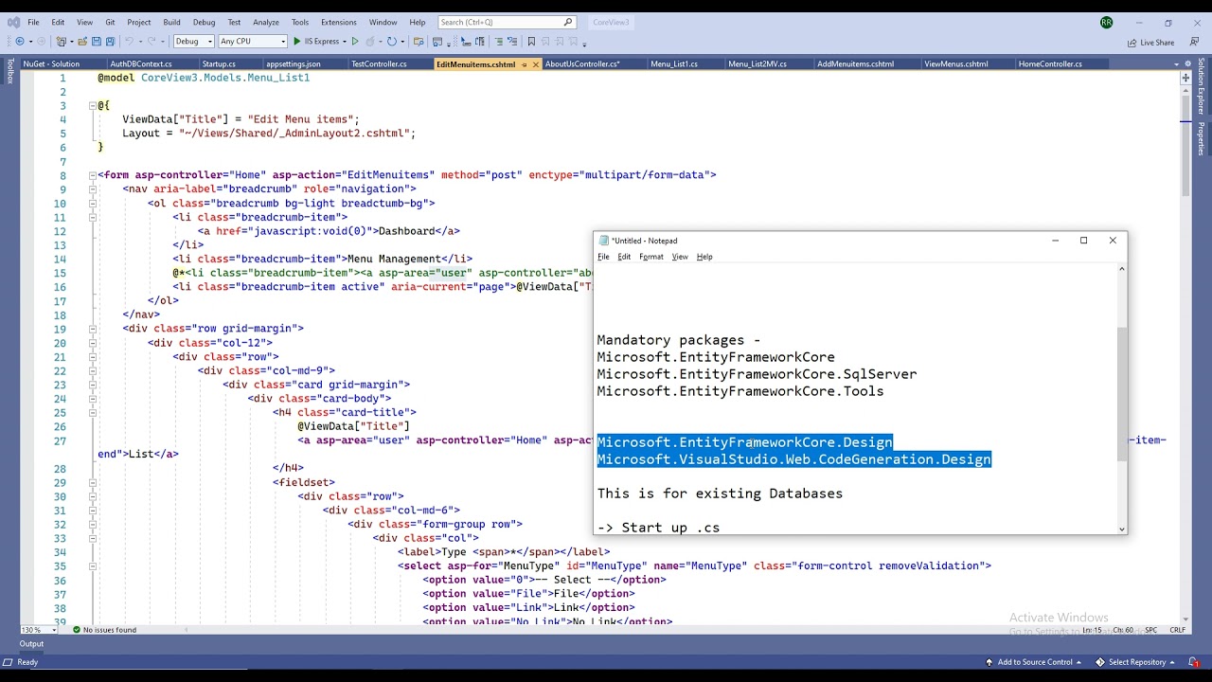This screenshot has height=682, width=1212.
Task: Open the Properties side panel
Action: 1202,138
